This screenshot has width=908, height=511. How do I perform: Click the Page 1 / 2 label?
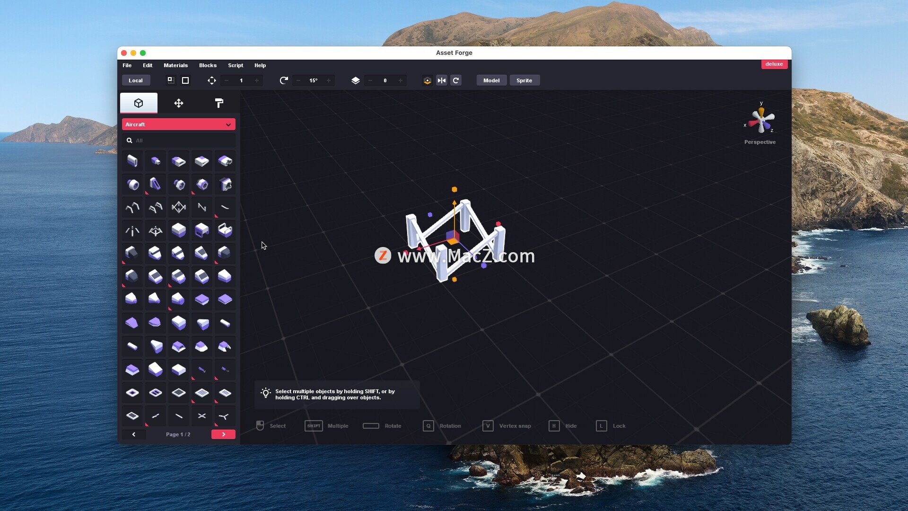pyautogui.click(x=178, y=434)
